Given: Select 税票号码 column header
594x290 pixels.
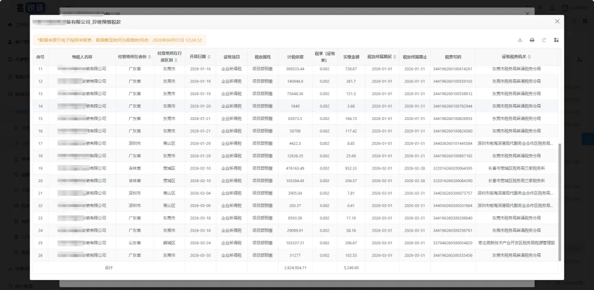Looking at the screenshot, I should [x=453, y=57].
